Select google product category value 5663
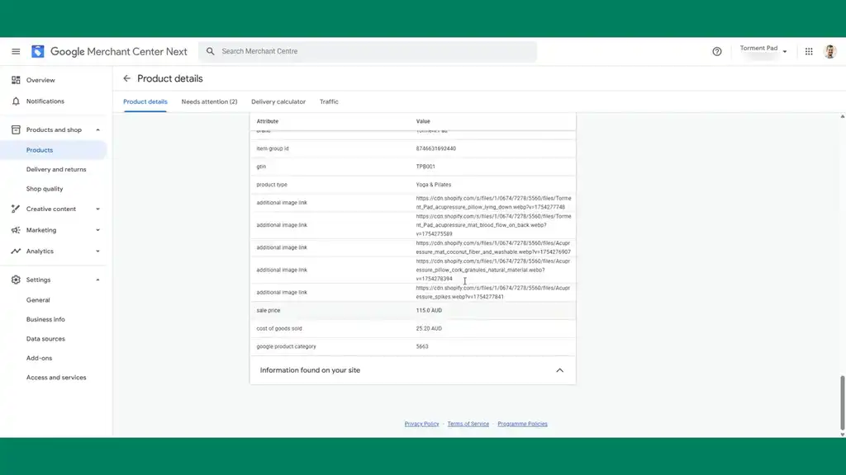This screenshot has height=475, width=846. point(422,346)
